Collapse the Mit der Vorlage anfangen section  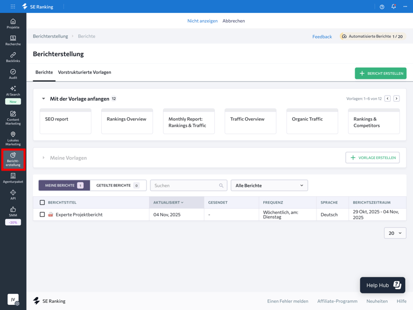click(43, 99)
